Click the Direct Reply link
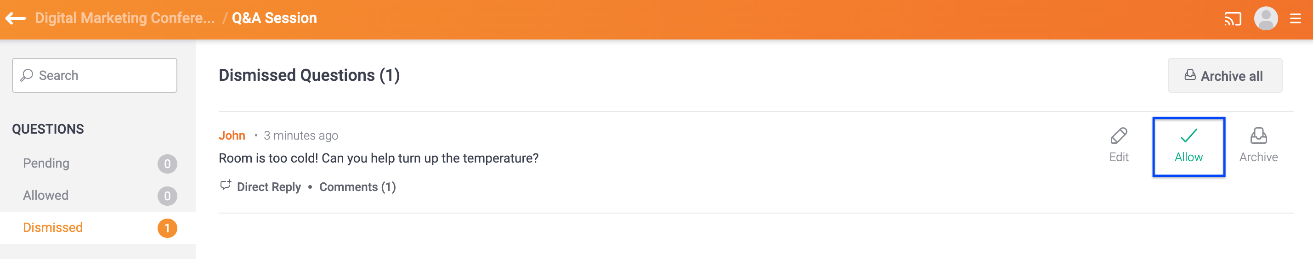1313x259 pixels. click(x=269, y=187)
